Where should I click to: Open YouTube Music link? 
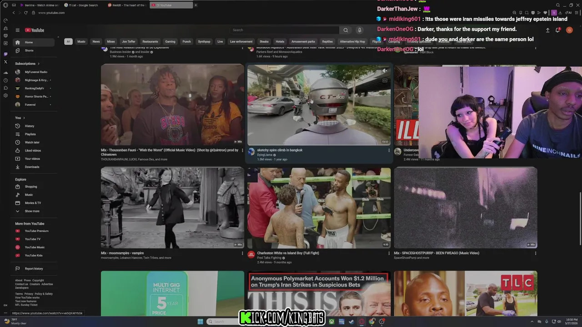[x=33, y=247]
